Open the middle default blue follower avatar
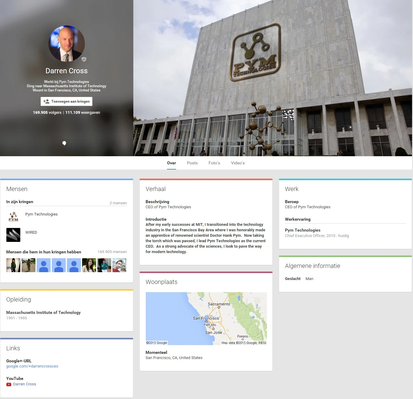 (59, 265)
